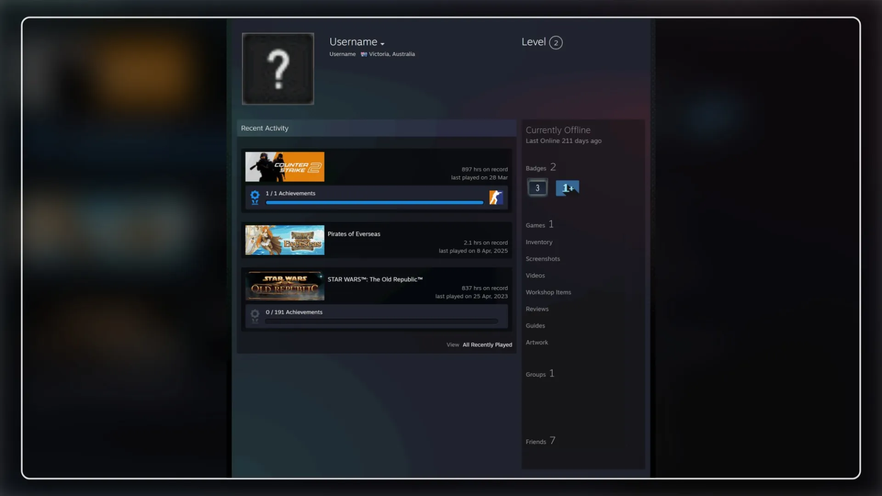This screenshot has width=882, height=496.
Task: Open the Friends link
Action: pos(541,441)
